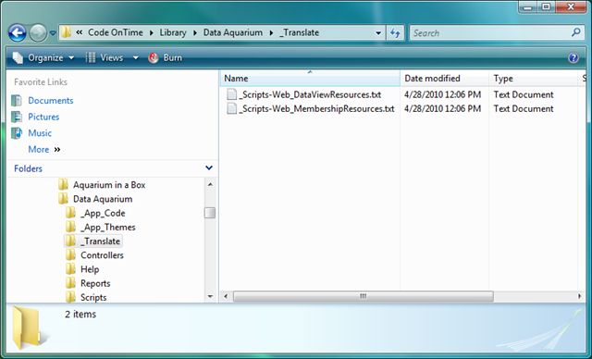
Task: Select the Data Aquarium tree folder
Action: [103, 199]
